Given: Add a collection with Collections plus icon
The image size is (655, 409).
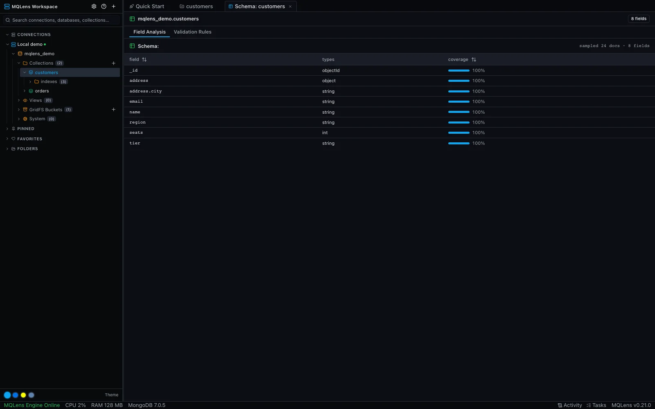Looking at the screenshot, I should tap(113, 63).
